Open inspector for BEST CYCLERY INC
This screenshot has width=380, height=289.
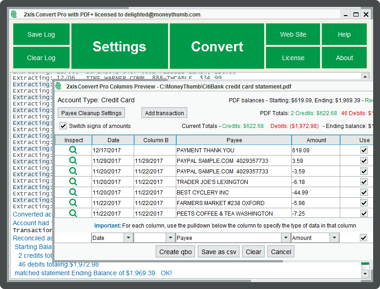tap(73, 192)
